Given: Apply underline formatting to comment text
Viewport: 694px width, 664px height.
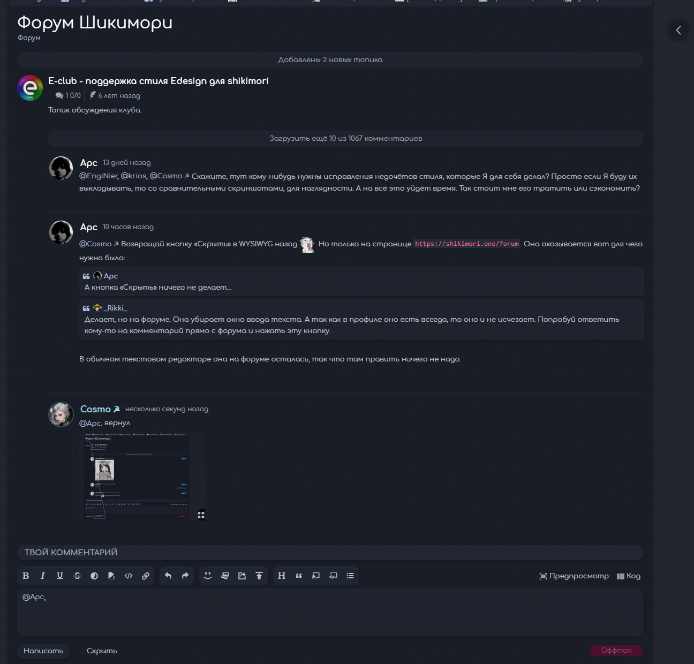Looking at the screenshot, I should click(x=60, y=576).
